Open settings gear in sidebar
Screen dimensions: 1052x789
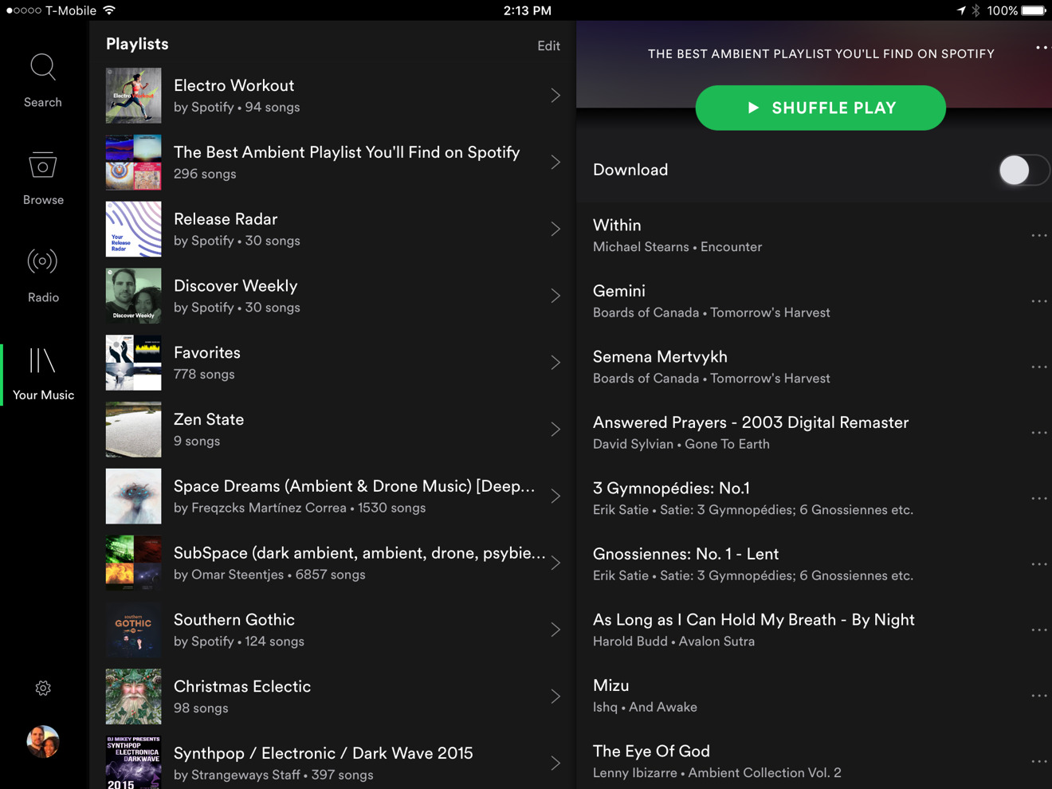(43, 688)
